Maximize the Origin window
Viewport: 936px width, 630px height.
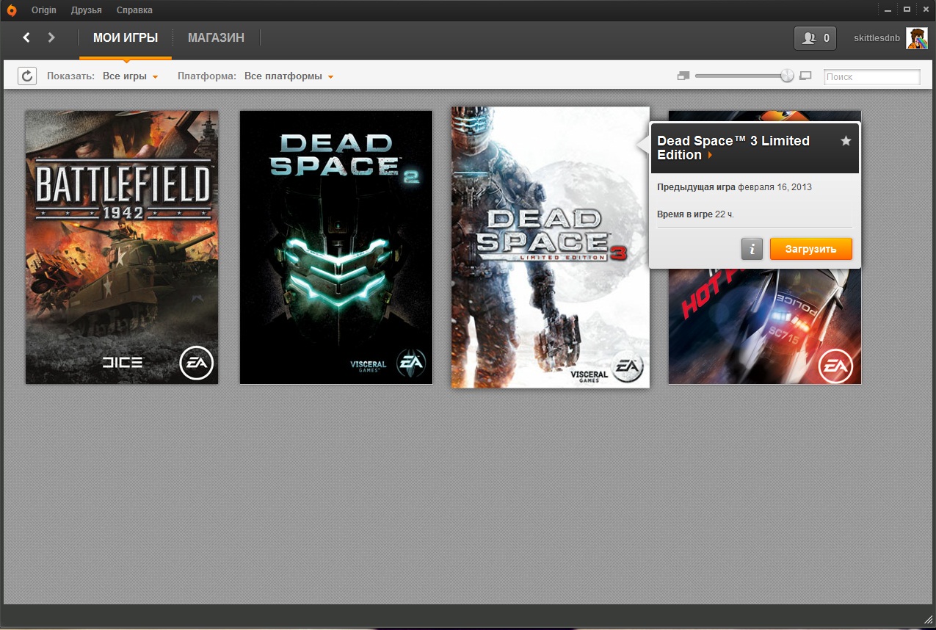pyautogui.click(x=907, y=10)
